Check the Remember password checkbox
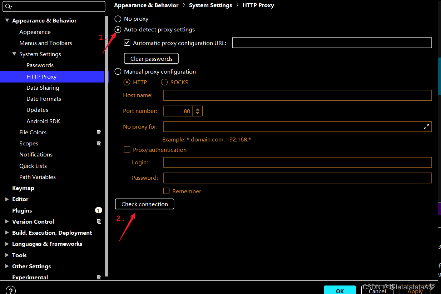The image size is (441, 294). tap(166, 191)
